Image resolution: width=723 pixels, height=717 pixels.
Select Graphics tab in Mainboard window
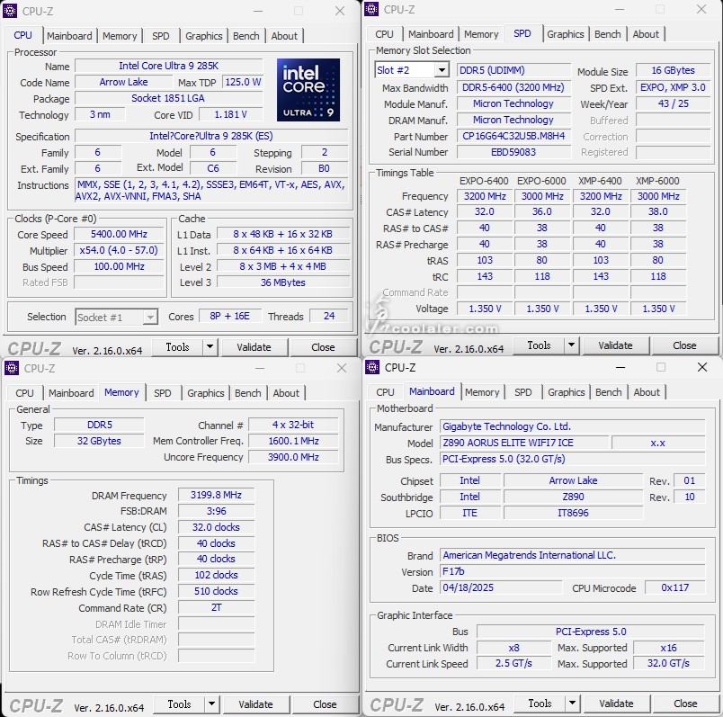pos(567,392)
